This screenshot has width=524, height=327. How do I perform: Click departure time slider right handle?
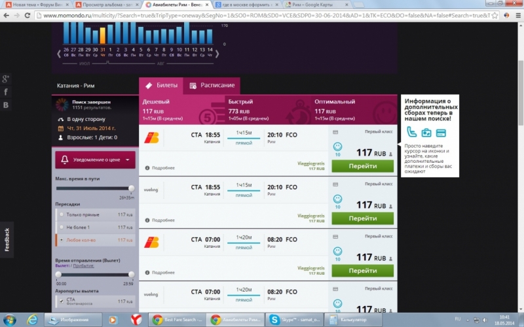pos(132,275)
